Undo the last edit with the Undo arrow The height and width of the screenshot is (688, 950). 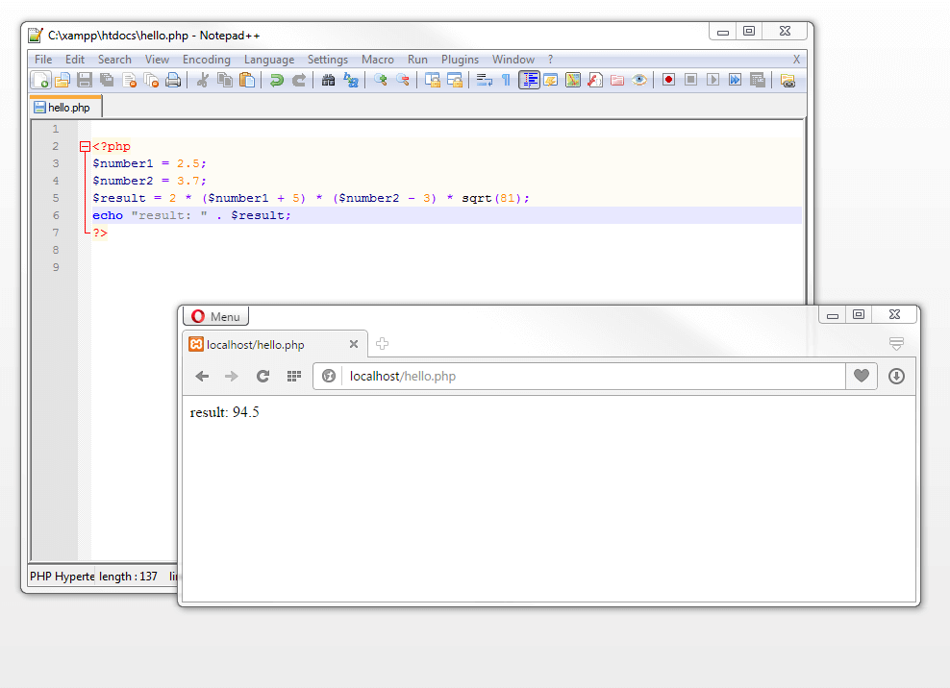276,80
